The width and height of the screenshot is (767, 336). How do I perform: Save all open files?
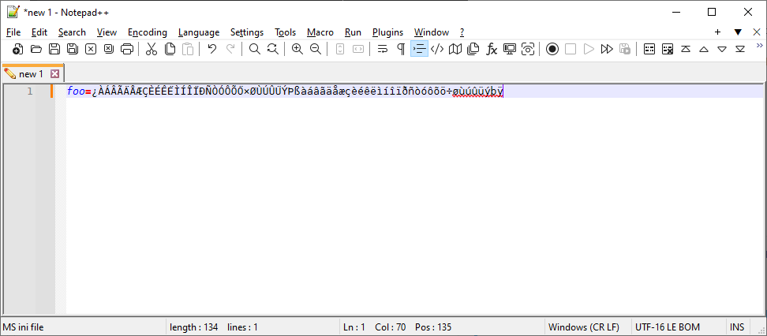tap(73, 49)
